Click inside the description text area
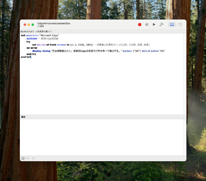This screenshot has width=206, height=181. pyautogui.click(x=101, y=137)
